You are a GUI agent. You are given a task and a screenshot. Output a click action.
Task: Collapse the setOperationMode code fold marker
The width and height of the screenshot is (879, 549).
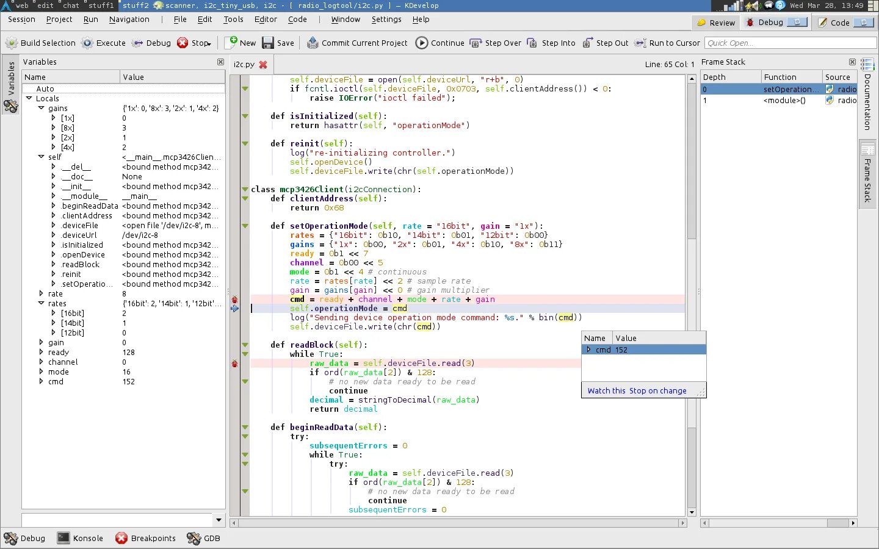pos(245,226)
